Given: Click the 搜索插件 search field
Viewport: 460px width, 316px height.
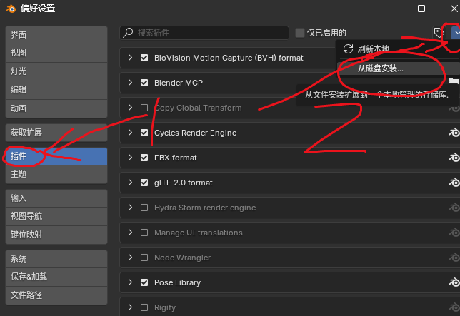Looking at the screenshot, I should click(x=204, y=33).
